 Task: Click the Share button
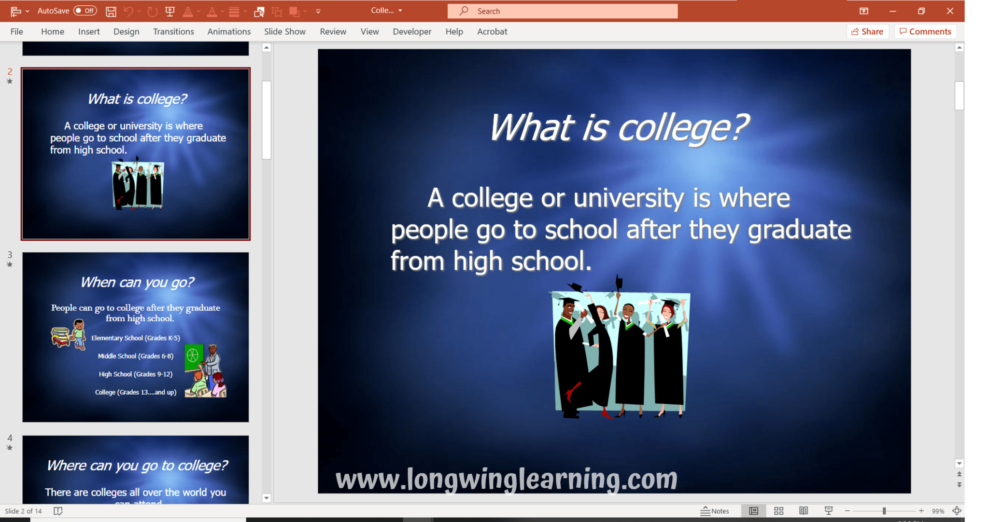[x=868, y=31]
